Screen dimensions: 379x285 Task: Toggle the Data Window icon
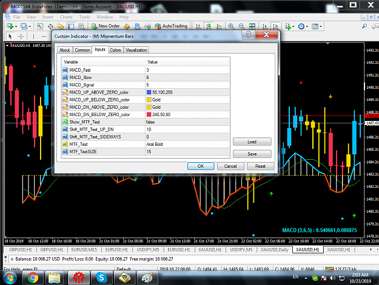click(x=50, y=26)
